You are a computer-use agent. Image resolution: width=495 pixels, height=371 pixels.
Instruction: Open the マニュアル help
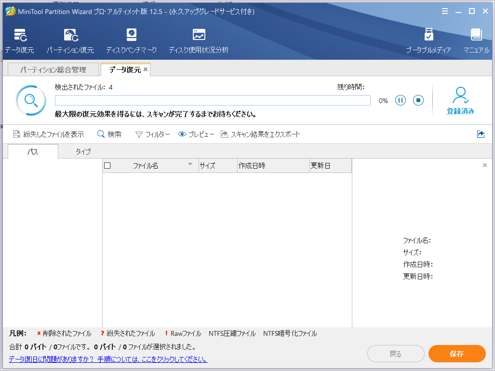pos(476,40)
